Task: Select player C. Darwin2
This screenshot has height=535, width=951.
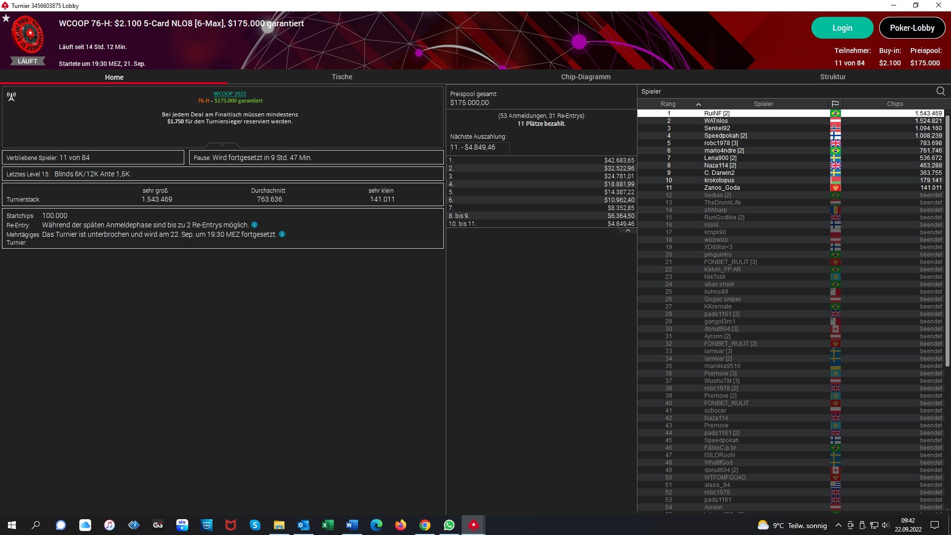Action: [790, 172]
